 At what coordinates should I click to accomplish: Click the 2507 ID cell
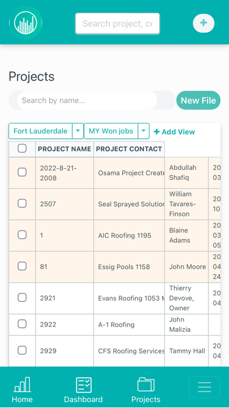click(x=65, y=204)
